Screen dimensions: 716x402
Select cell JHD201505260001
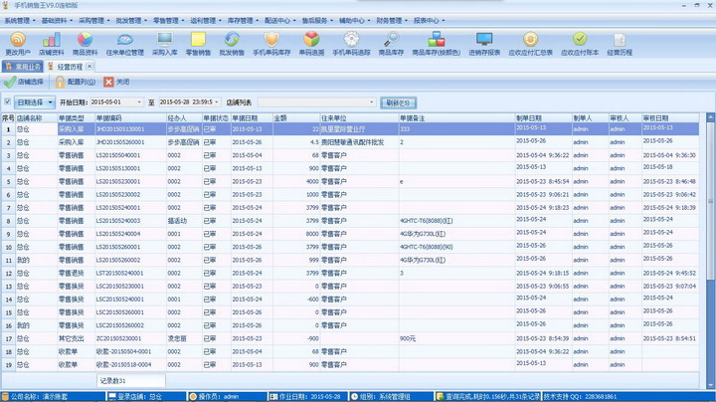[x=130, y=142]
